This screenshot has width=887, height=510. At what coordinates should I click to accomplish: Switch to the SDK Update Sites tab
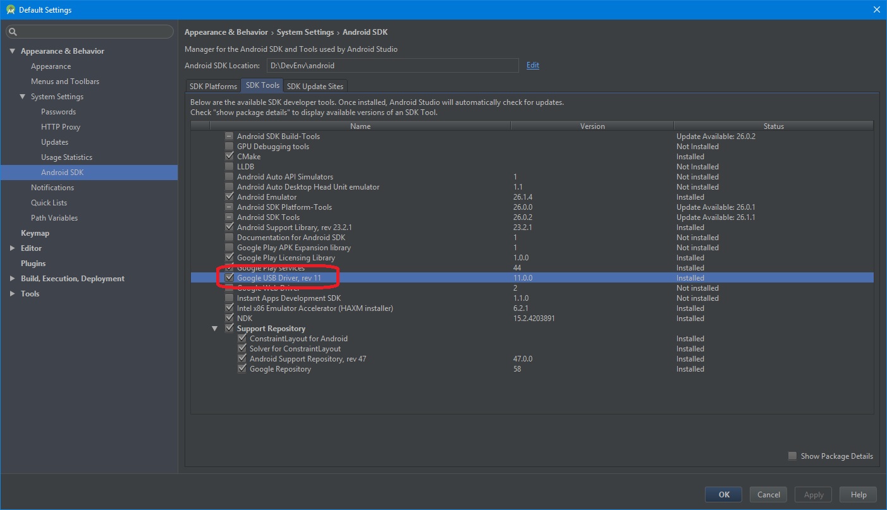click(x=315, y=86)
